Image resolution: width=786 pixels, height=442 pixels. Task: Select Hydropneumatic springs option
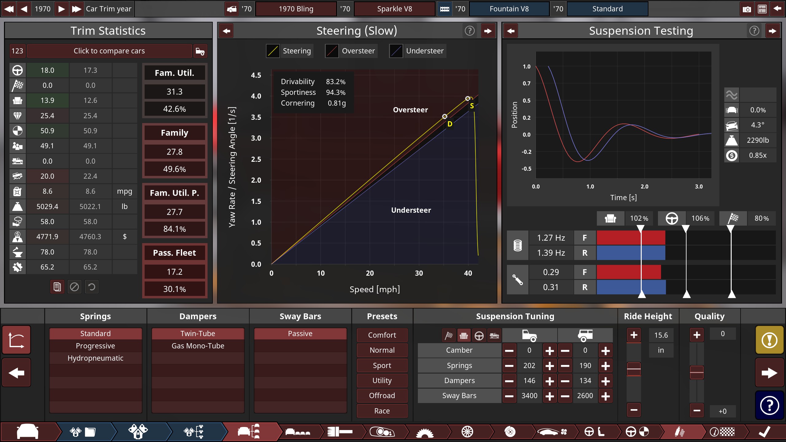point(95,358)
